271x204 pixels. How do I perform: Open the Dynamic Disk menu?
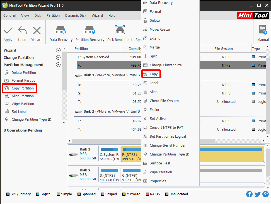pyautogui.click(x=76, y=16)
